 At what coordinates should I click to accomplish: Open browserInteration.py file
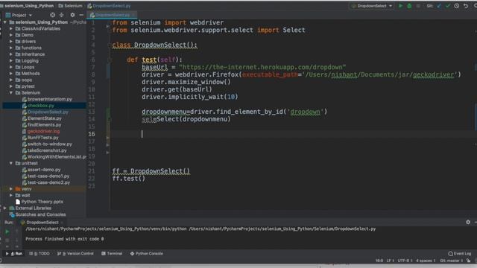click(50, 99)
